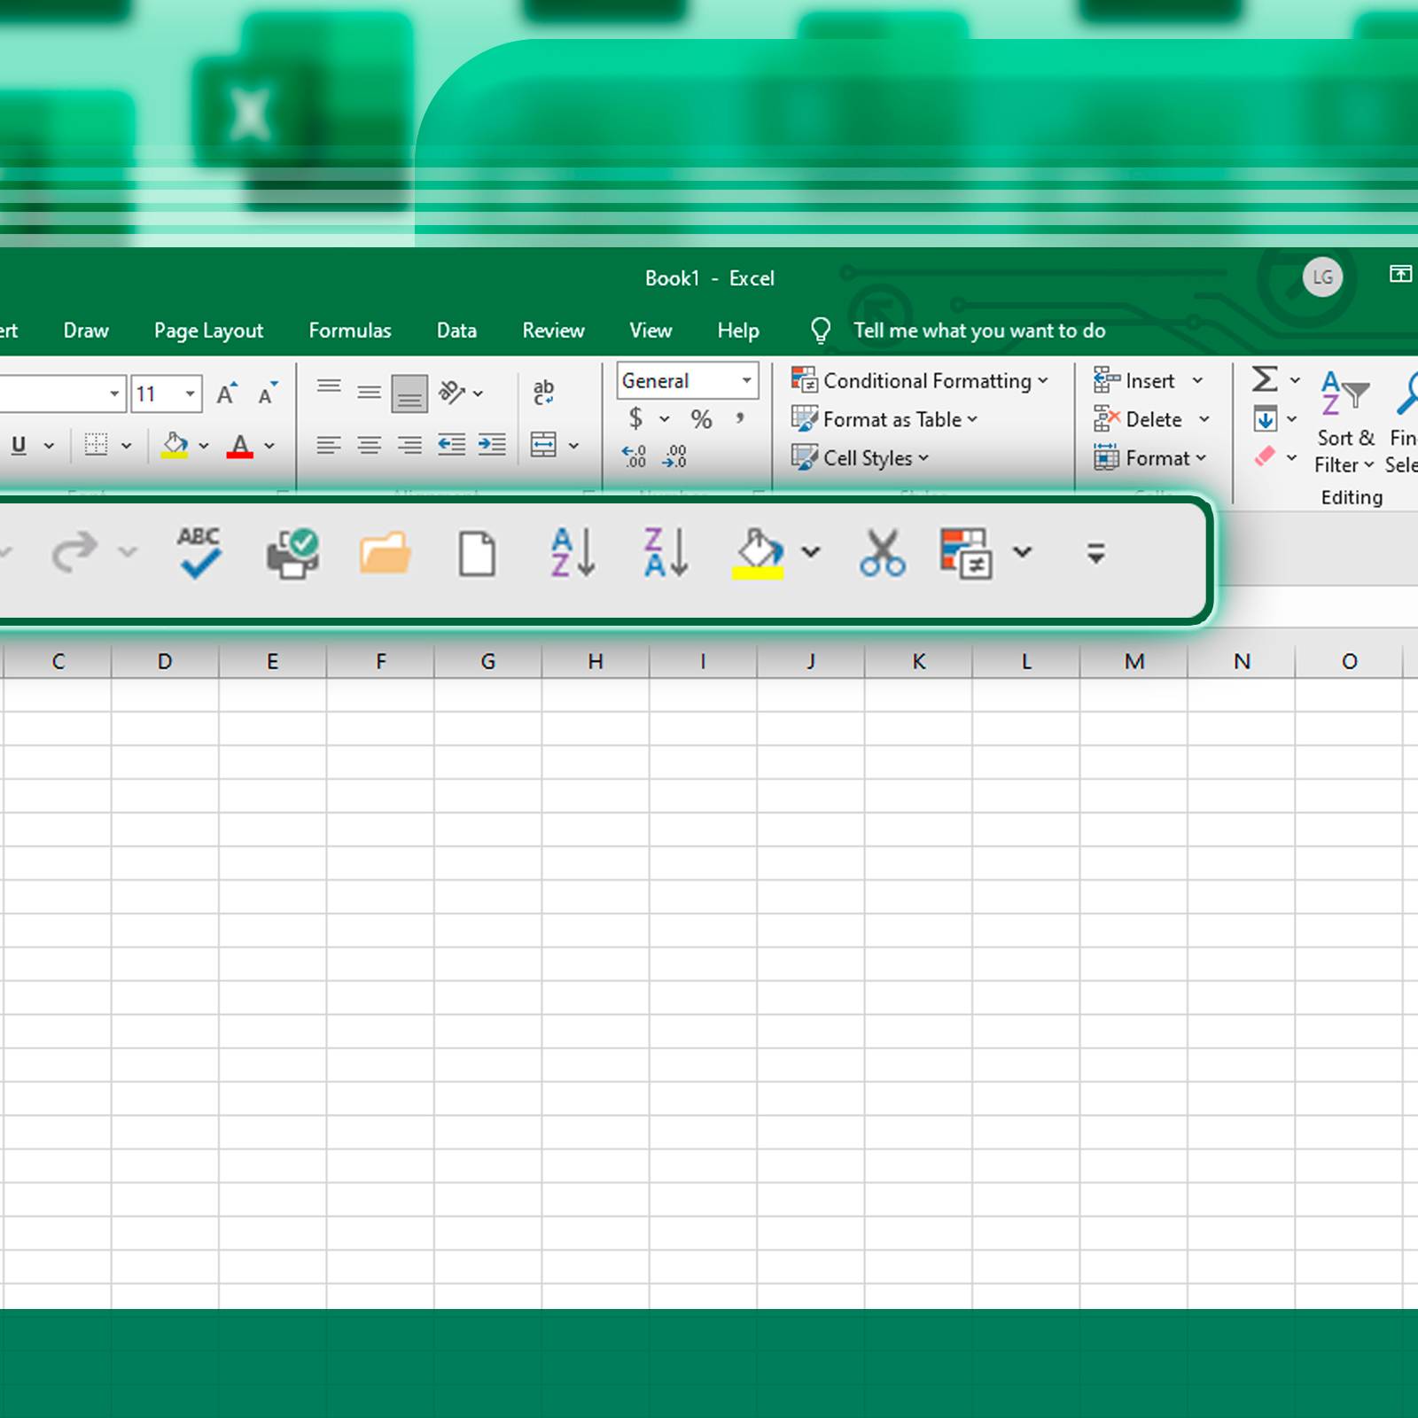Apply red font color swatch
This screenshot has width=1418, height=1418.
pyautogui.click(x=239, y=445)
